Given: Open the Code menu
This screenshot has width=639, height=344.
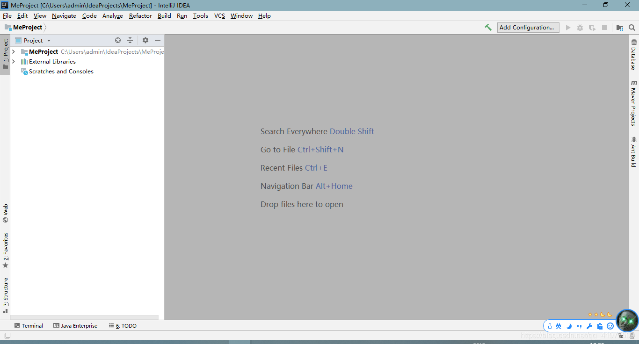Looking at the screenshot, I should click(89, 16).
